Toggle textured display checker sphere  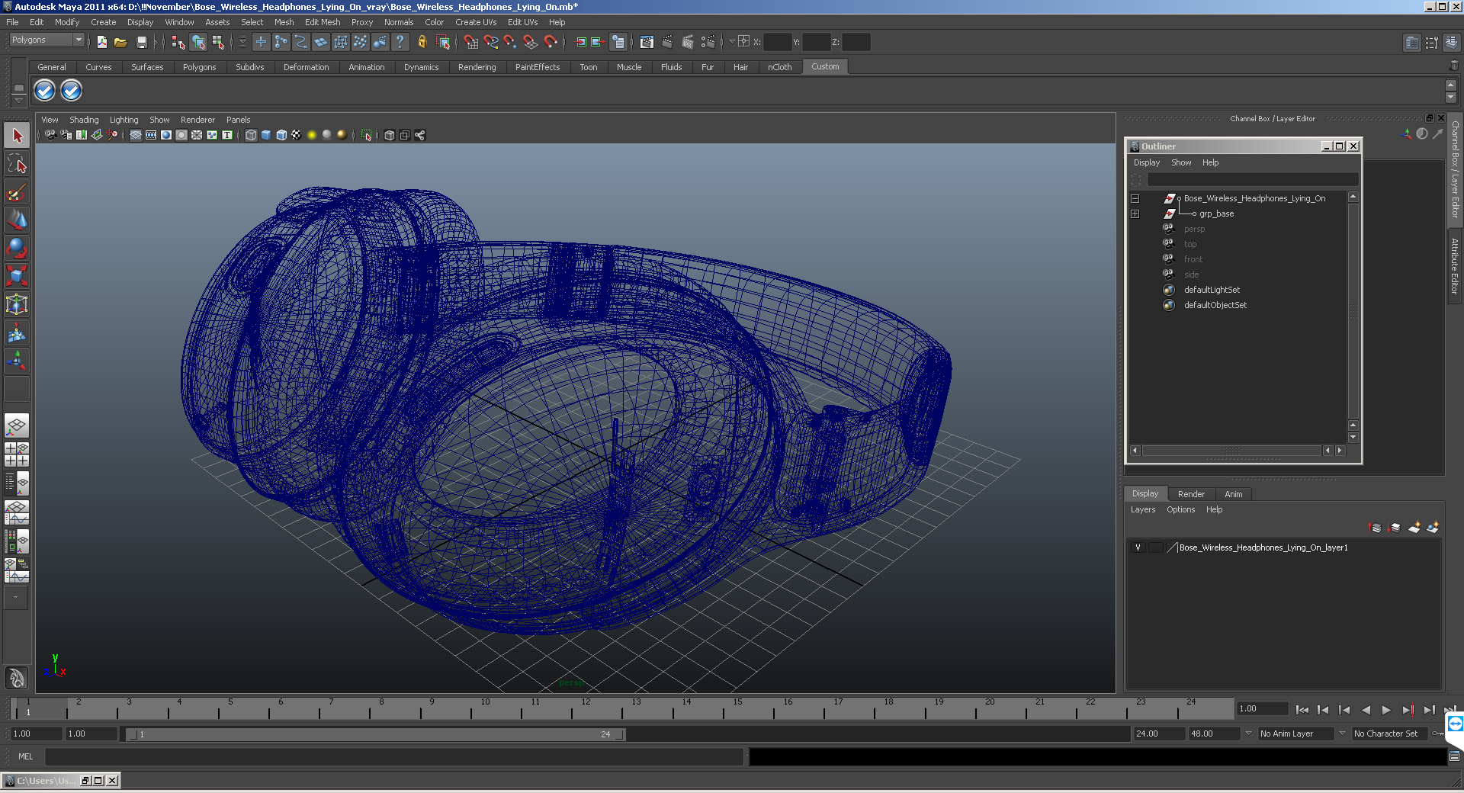click(296, 135)
